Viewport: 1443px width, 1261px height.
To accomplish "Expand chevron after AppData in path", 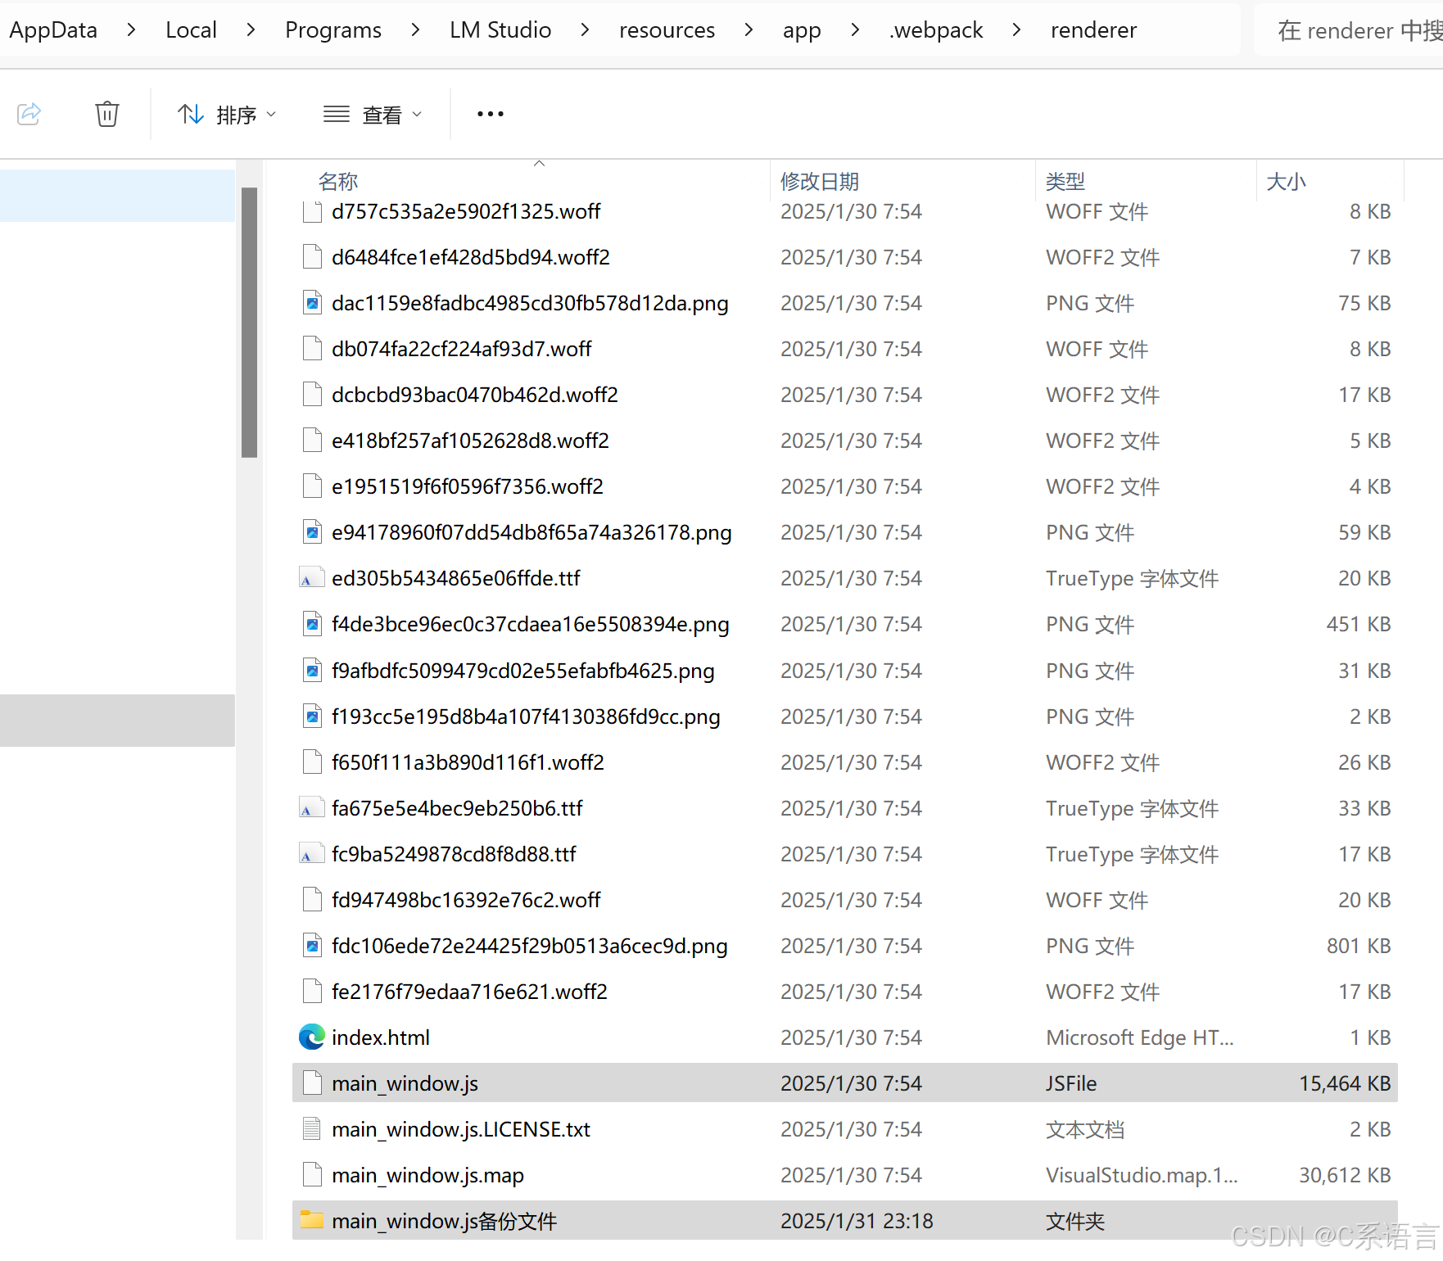I will point(131,30).
